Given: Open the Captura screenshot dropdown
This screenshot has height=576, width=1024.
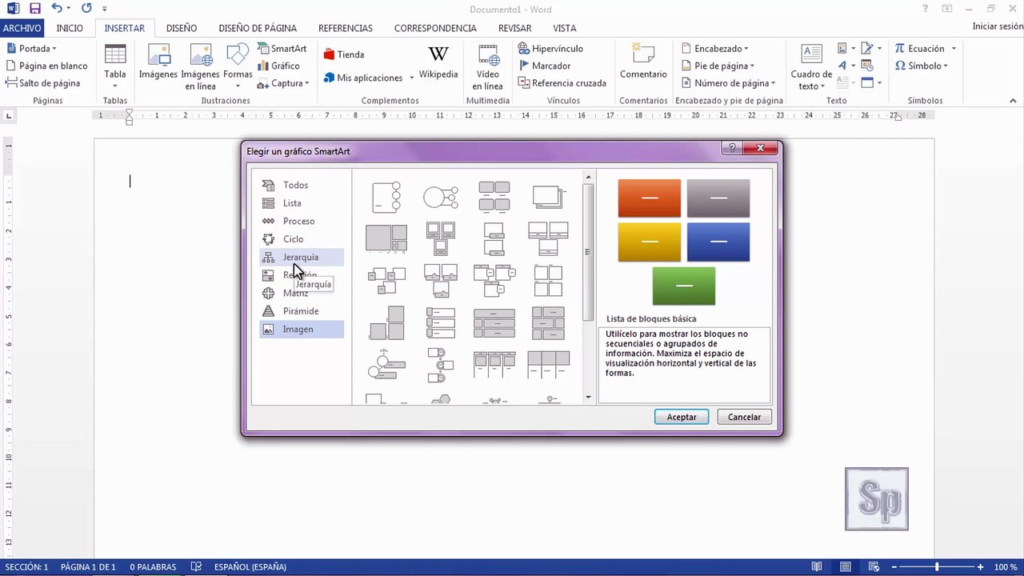Looking at the screenshot, I should pos(282,83).
